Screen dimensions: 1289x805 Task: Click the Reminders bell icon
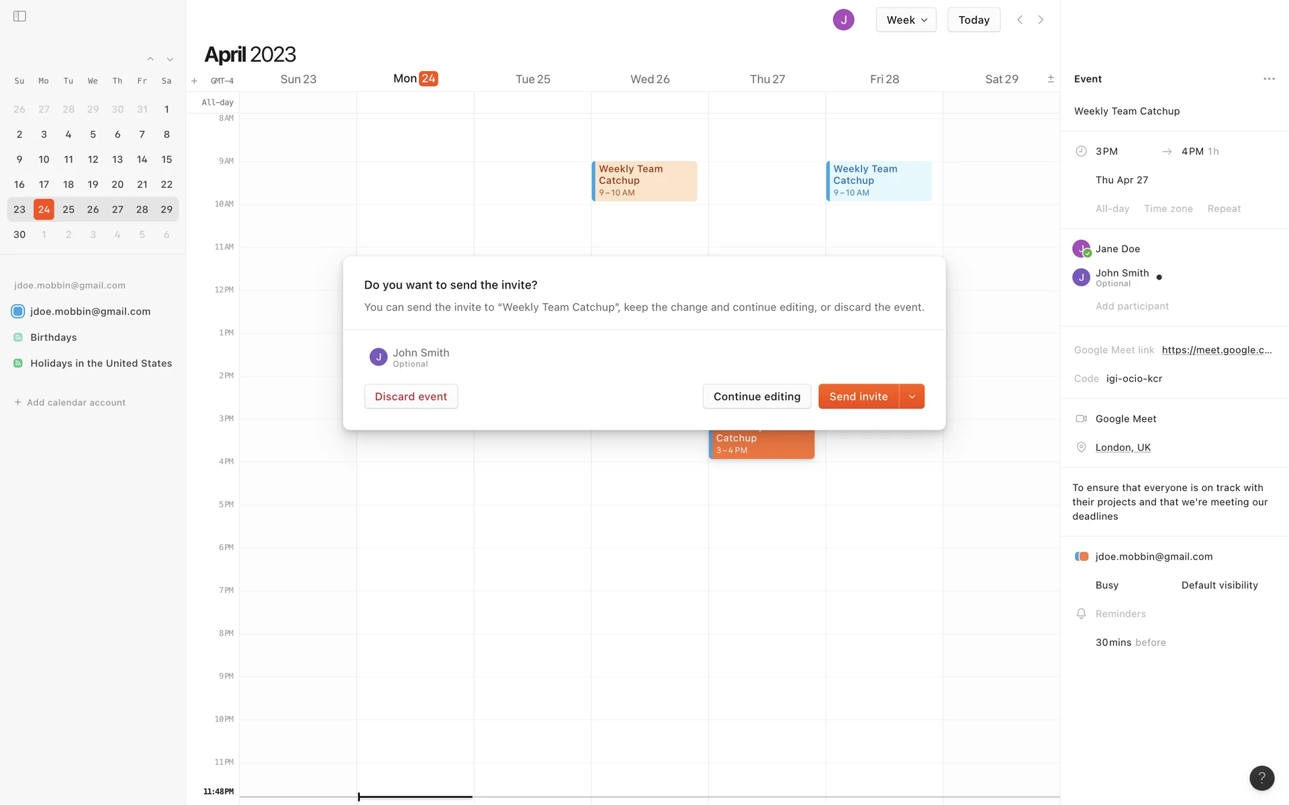(1081, 614)
